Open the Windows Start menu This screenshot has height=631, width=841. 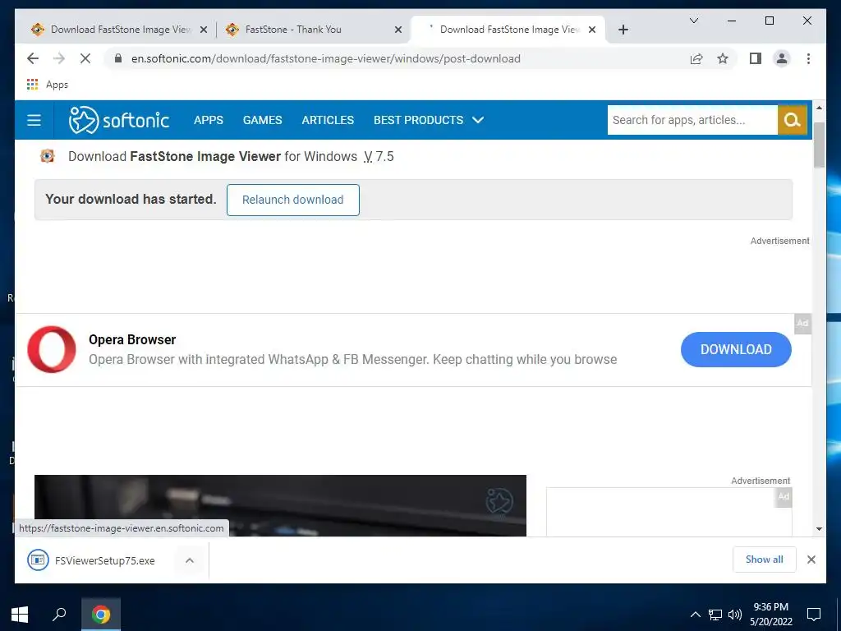pos(20,615)
